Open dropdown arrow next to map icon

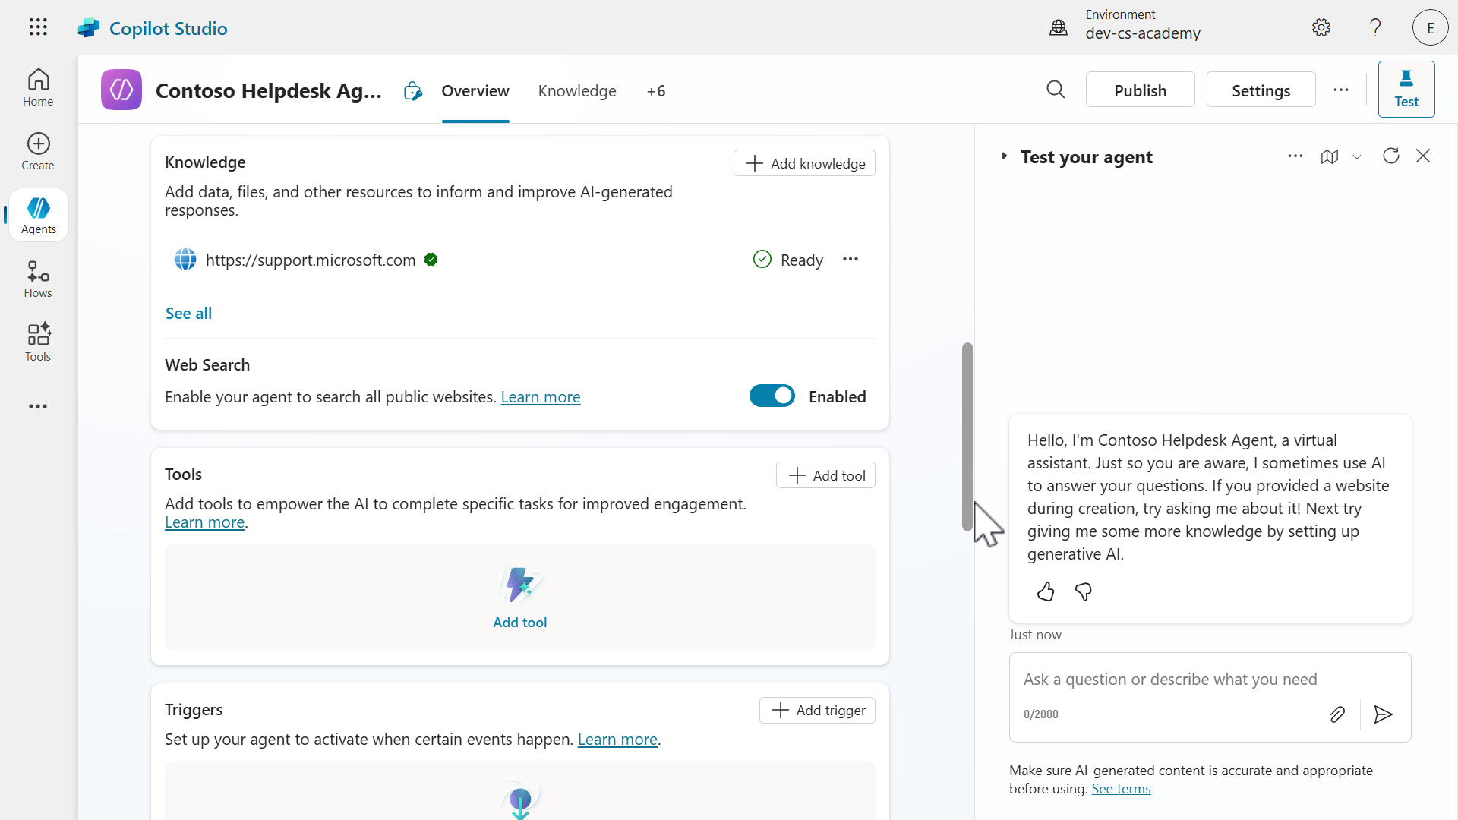pos(1357,157)
